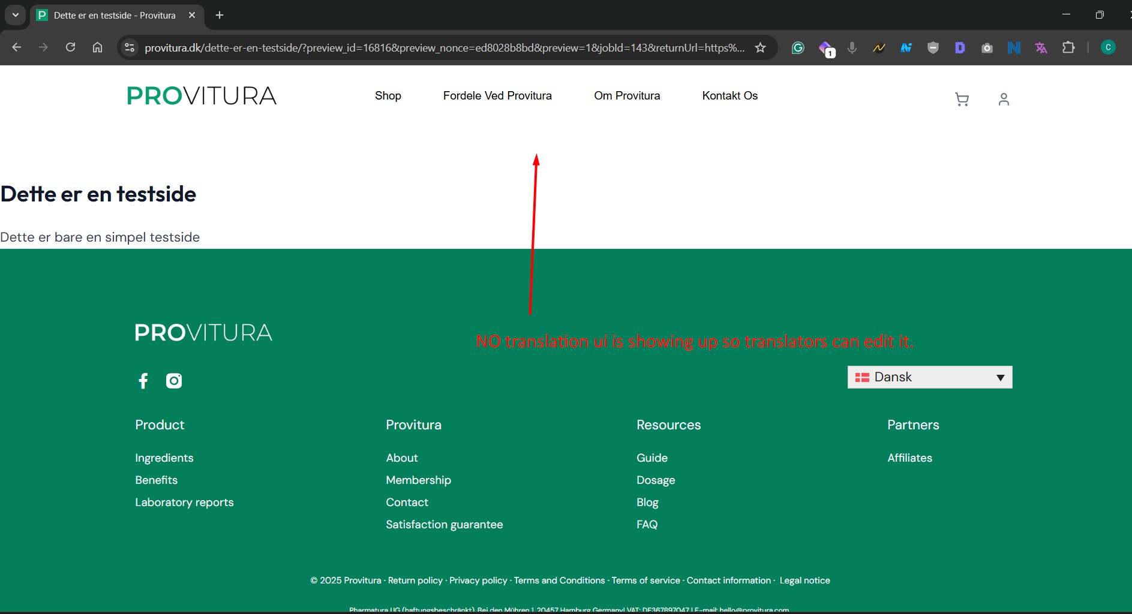Click the Product footer column heading
The width and height of the screenshot is (1132, 614).
pyautogui.click(x=160, y=425)
